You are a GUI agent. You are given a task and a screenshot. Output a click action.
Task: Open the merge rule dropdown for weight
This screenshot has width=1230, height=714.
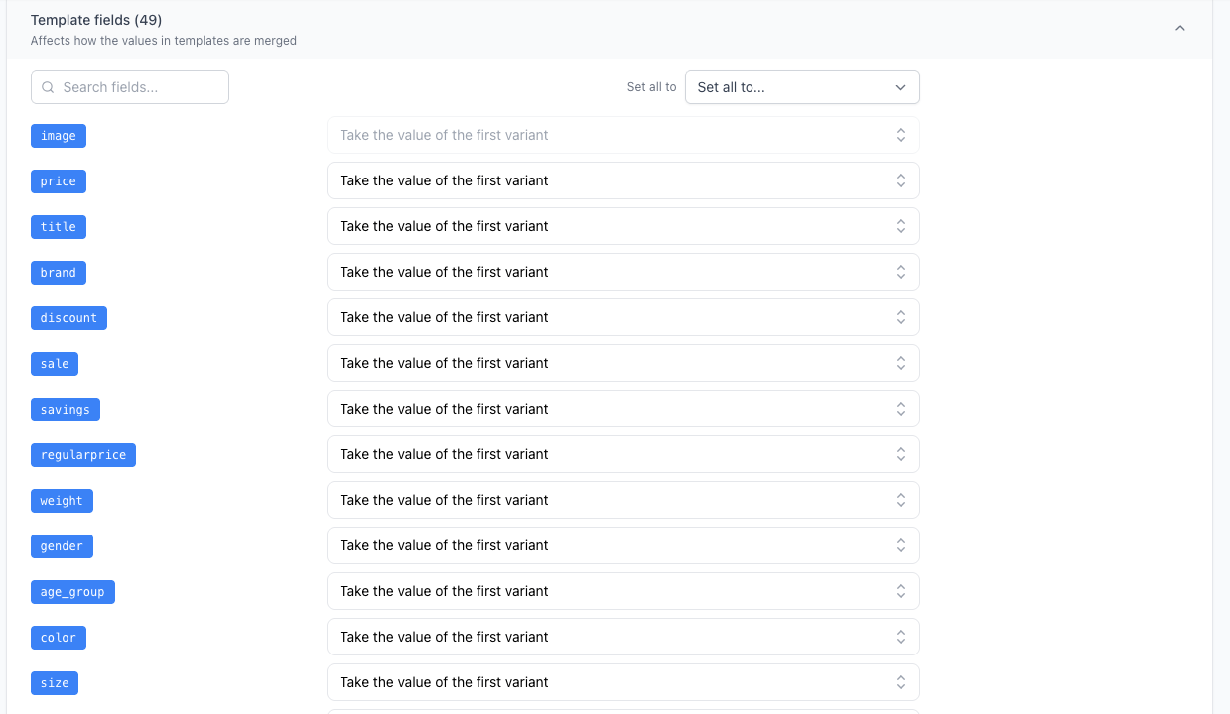[622, 500]
